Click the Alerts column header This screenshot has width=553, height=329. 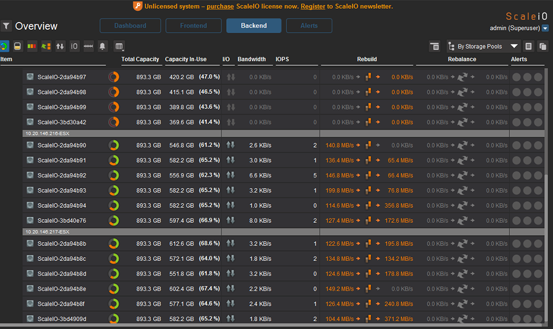[x=519, y=59]
